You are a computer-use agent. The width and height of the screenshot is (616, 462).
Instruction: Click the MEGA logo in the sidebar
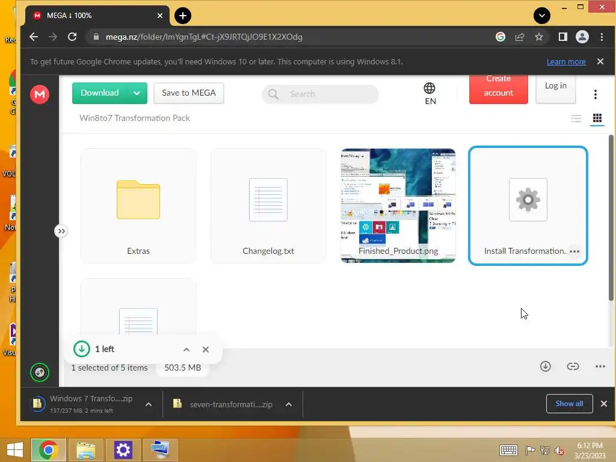coord(40,94)
